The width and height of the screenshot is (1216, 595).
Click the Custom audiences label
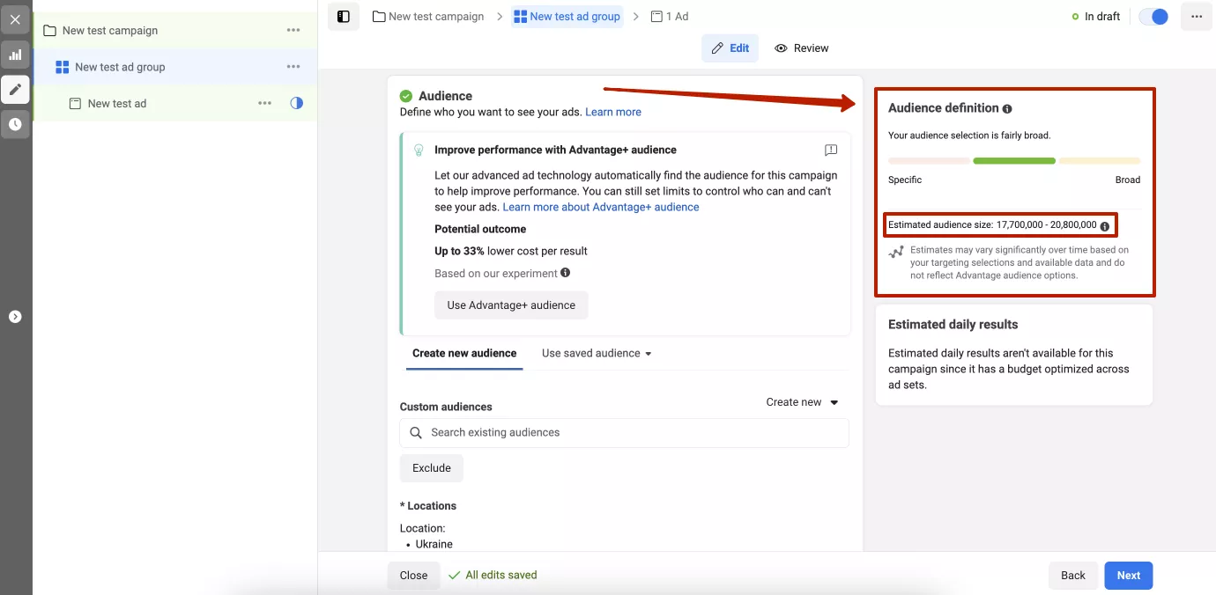click(446, 407)
